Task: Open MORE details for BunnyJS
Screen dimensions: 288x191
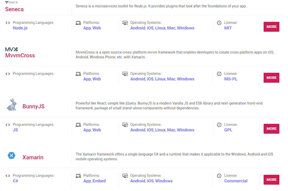Action: pyautogui.click(x=271, y=129)
